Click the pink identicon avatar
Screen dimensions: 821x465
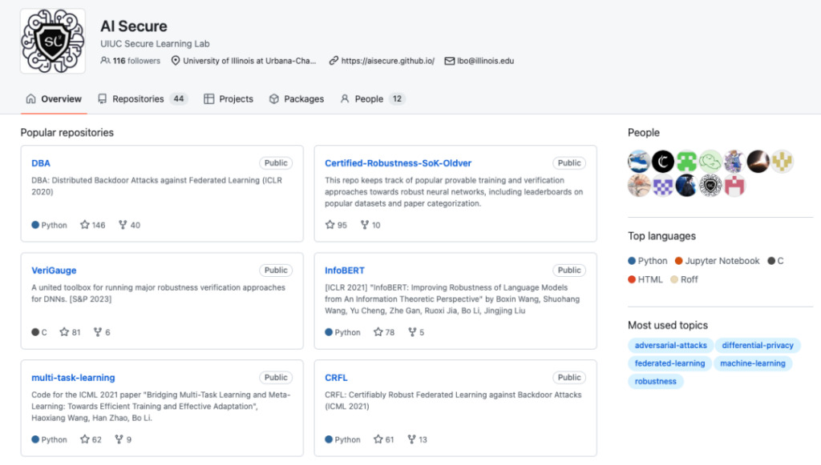click(x=734, y=186)
